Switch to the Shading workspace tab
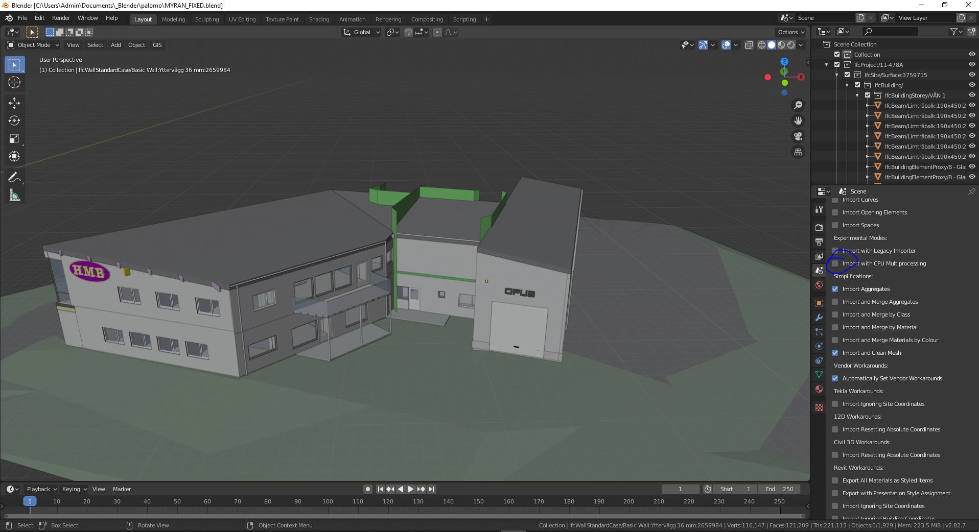Viewport: 979px width, 532px height. click(319, 19)
